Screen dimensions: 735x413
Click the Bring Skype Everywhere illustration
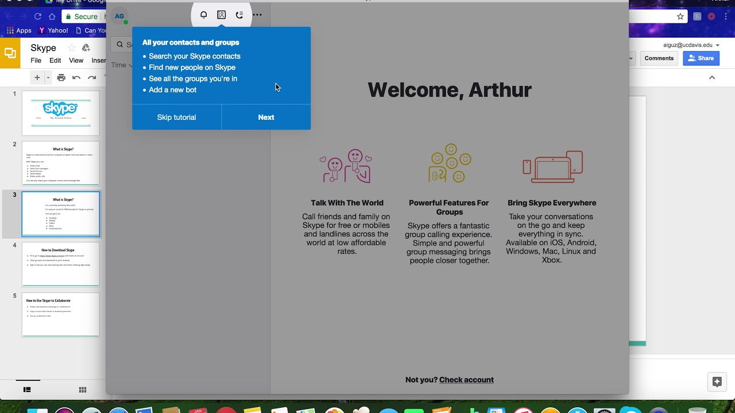point(552,167)
